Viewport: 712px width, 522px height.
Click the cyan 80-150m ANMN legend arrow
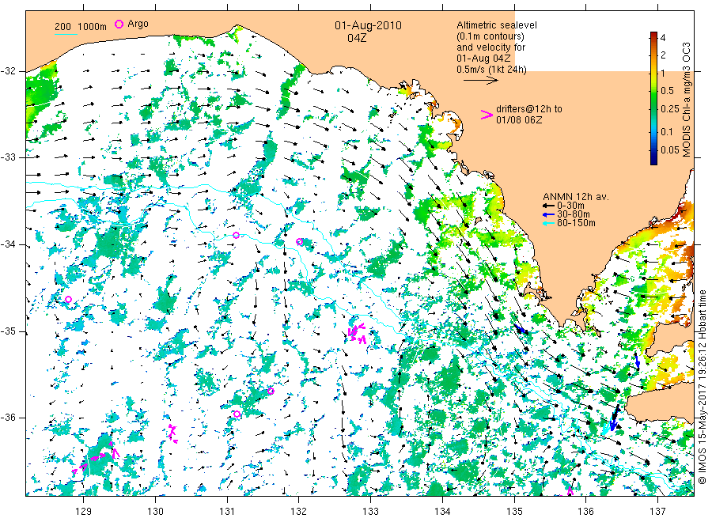point(549,223)
